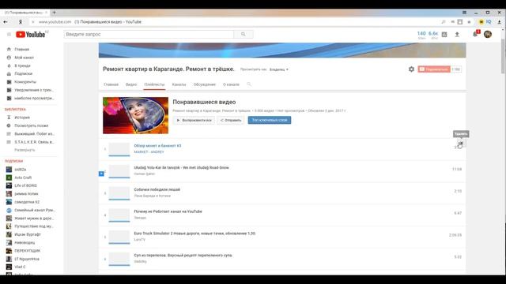
Task: Open channel settings gear icon
Action: tap(411, 69)
